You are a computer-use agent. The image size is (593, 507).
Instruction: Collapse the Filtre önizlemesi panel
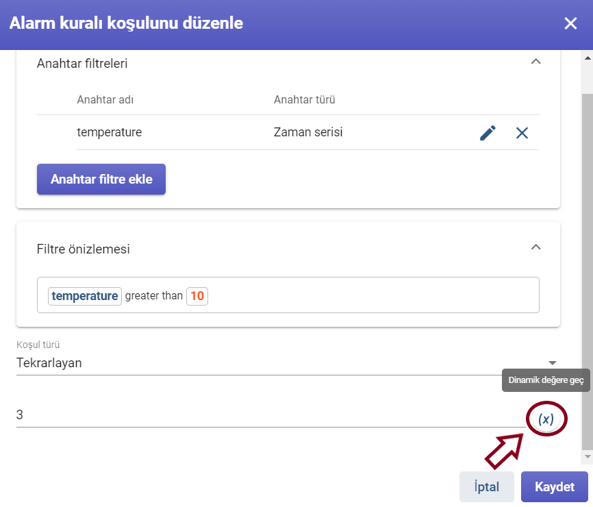click(x=536, y=247)
